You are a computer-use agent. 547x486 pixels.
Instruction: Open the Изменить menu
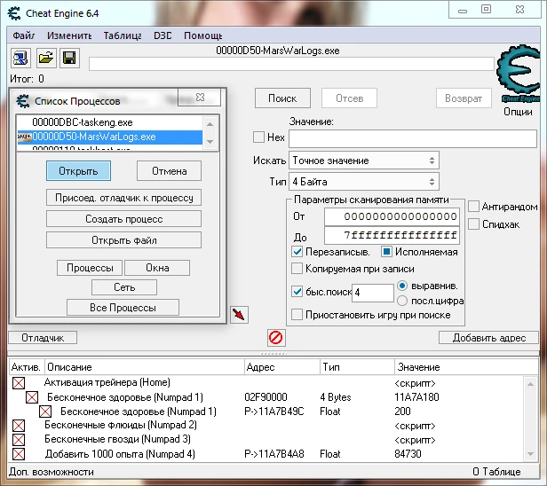pyautogui.click(x=69, y=35)
